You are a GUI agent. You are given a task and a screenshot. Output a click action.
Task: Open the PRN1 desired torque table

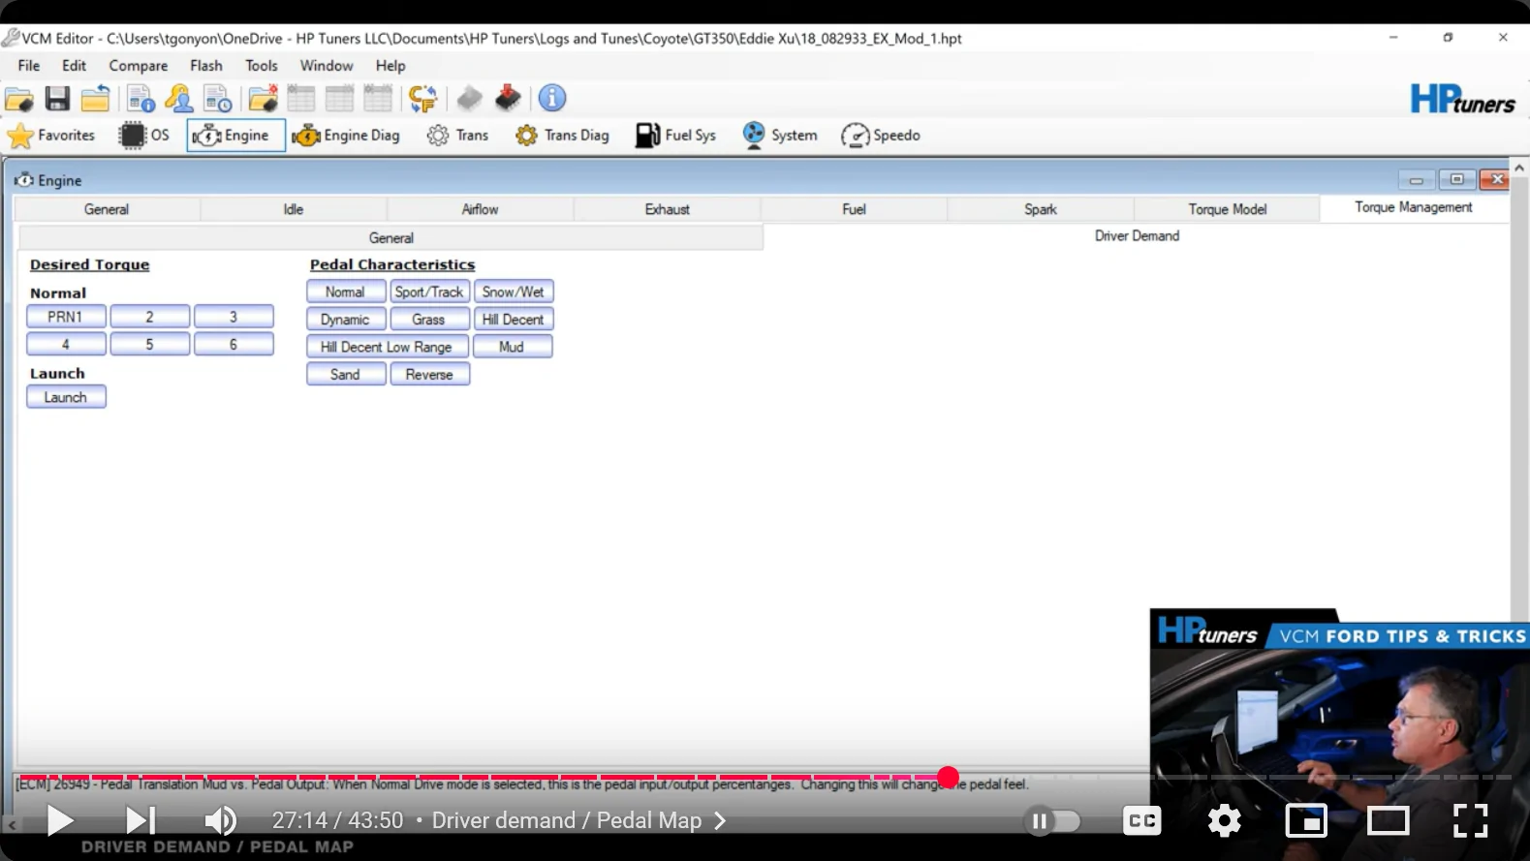pyautogui.click(x=66, y=317)
